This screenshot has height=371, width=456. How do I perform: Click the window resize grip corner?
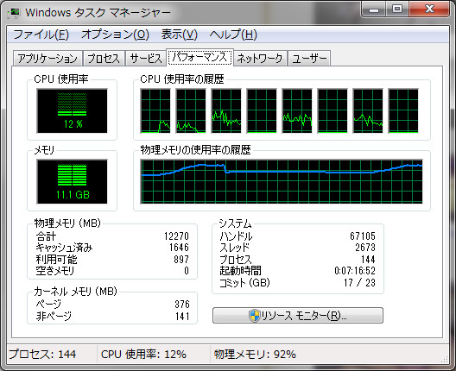[445, 359]
